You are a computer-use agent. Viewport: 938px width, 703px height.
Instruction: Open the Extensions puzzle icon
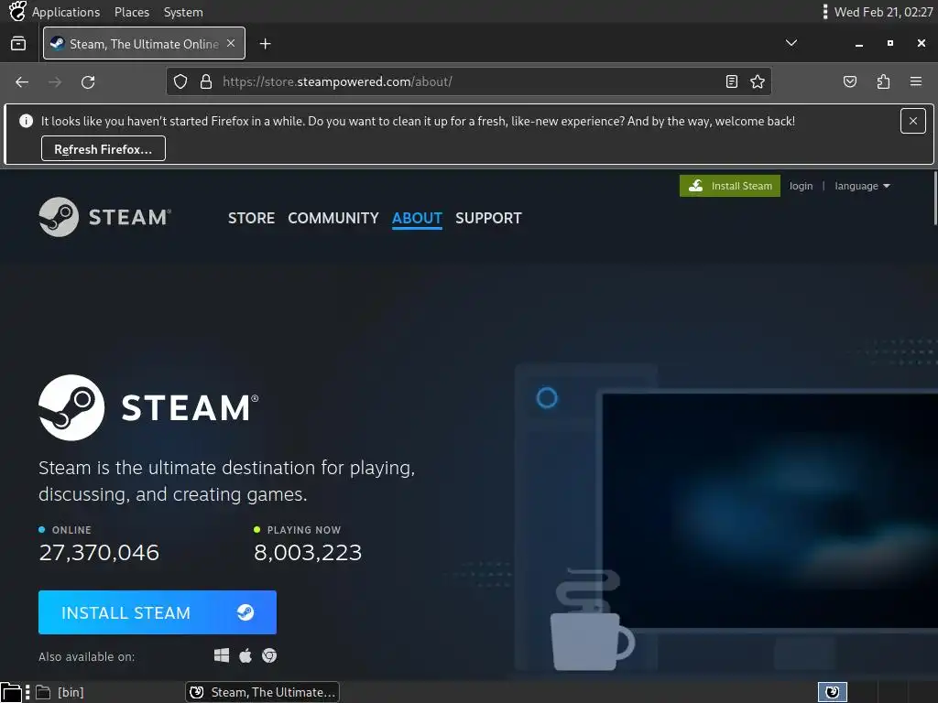[x=883, y=81]
